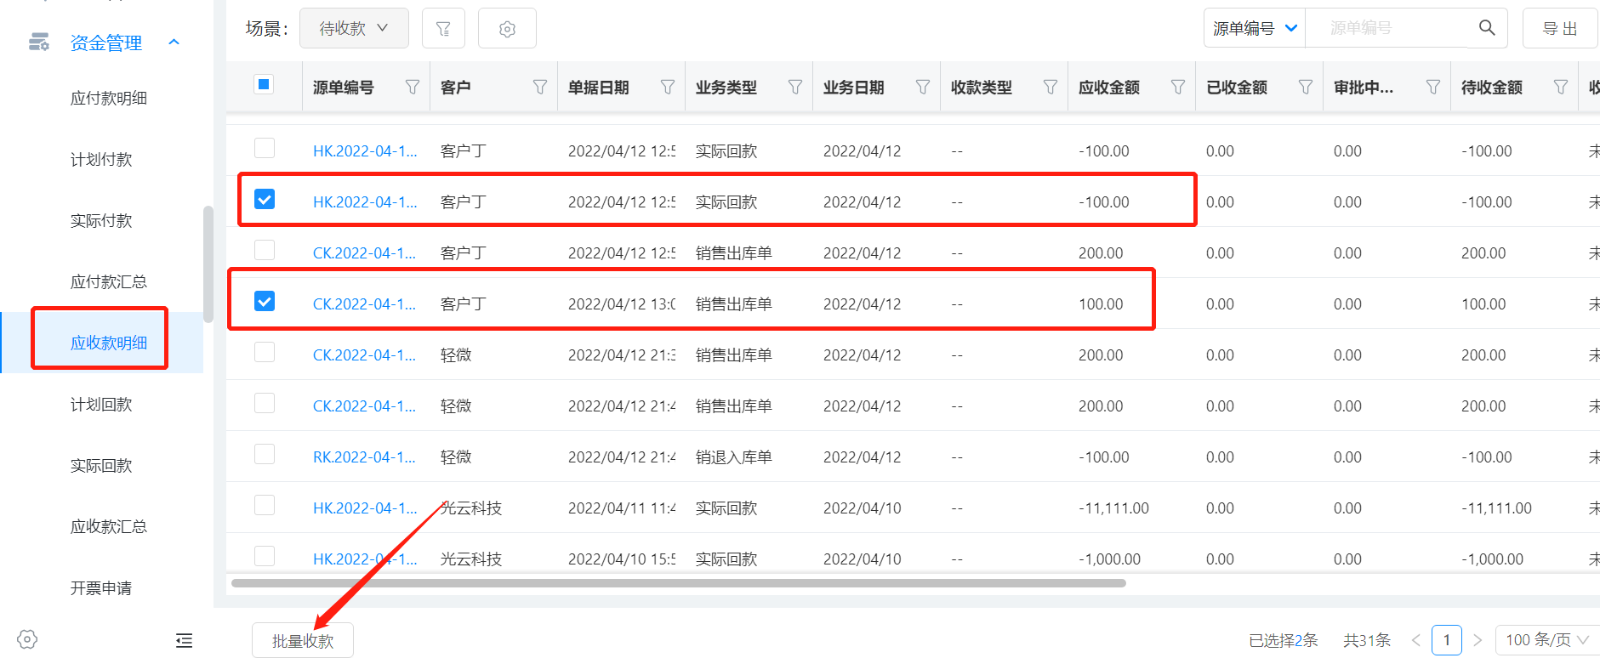Open first HK.2022-04-1 link for 客户丁
This screenshot has height=658, width=1600.
(x=365, y=151)
